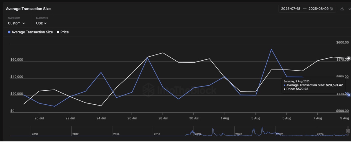Click the $600.00 right axis label
Image resolution: width=351 pixels, height=142 pixels.
point(342,42)
